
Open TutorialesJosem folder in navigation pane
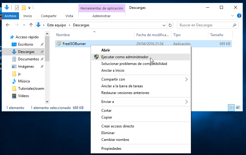click(31, 89)
